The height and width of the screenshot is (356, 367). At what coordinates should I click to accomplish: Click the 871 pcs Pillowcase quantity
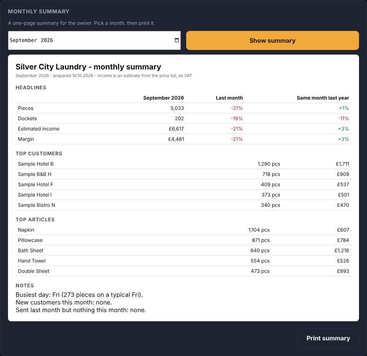(261, 240)
